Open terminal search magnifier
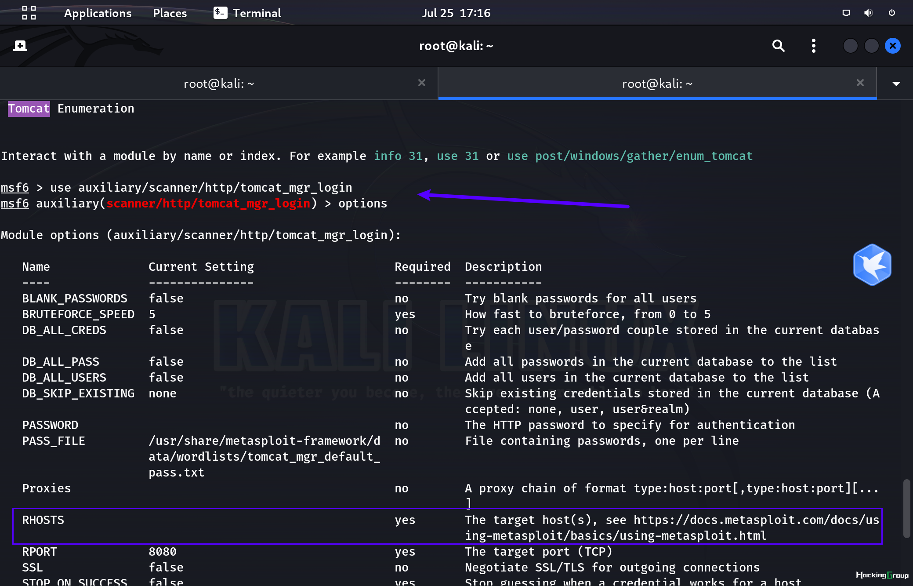913x586 pixels. click(778, 46)
